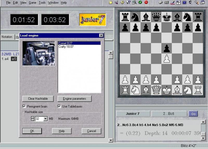The image size is (208, 149).
Task: Click the window panes layout icon
Action: 178,2
